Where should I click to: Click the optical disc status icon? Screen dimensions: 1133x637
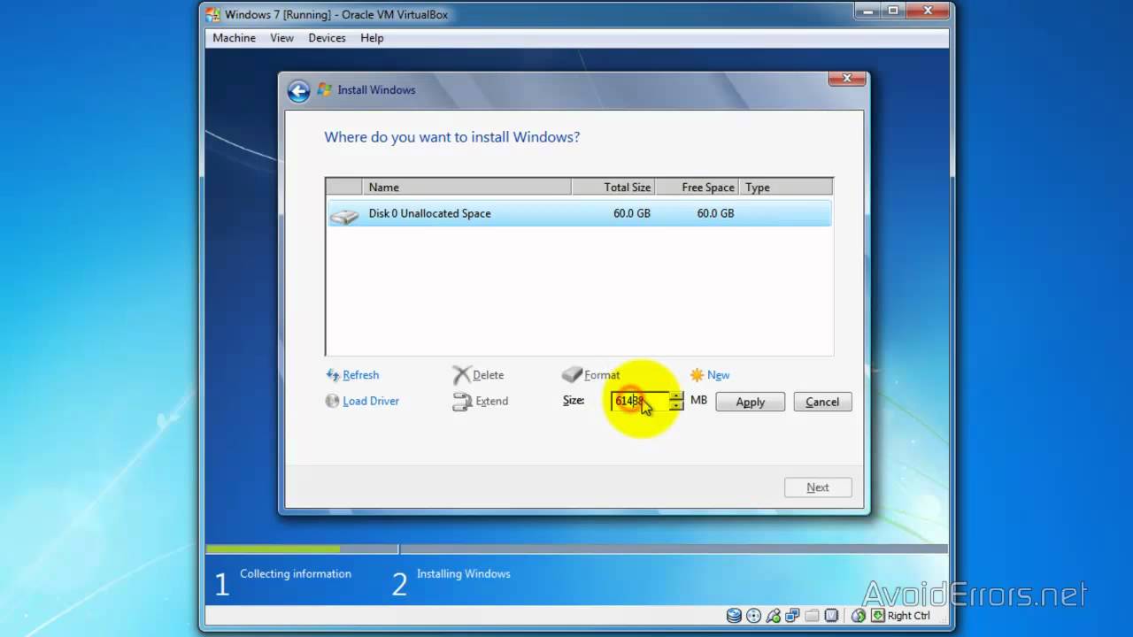click(753, 616)
